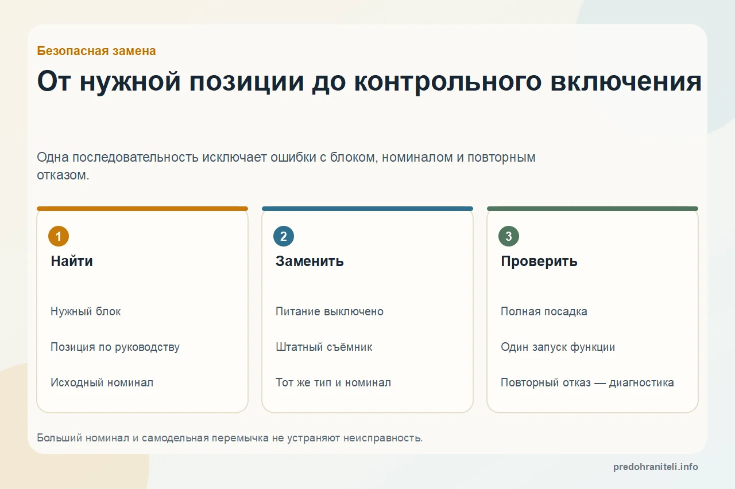Select the 'Нужный блок' item
This screenshot has width=735, height=489.
[86, 312]
